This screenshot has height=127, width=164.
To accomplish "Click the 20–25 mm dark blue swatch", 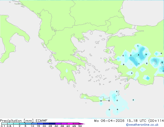I will coord(46,124).
